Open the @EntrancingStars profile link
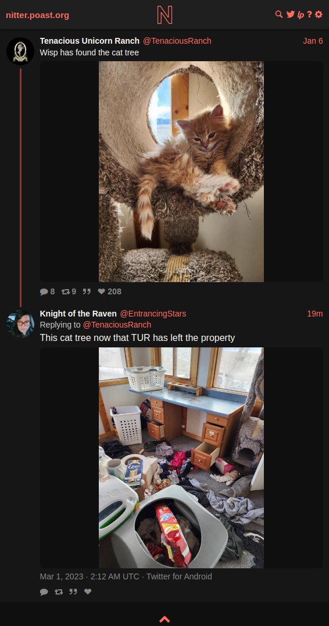Viewport: 329px width, 626px height. (153, 314)
